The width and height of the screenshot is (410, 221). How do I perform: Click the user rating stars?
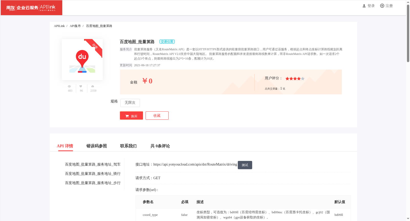point(295,79)
